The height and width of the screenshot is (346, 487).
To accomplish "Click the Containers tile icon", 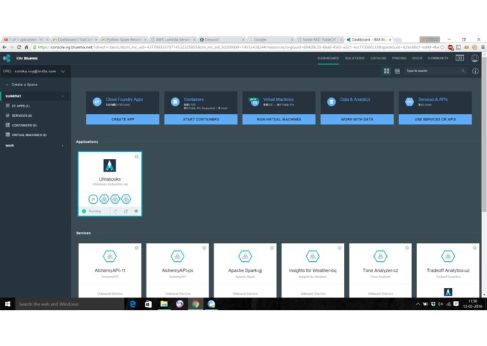I will coord(175,102).
